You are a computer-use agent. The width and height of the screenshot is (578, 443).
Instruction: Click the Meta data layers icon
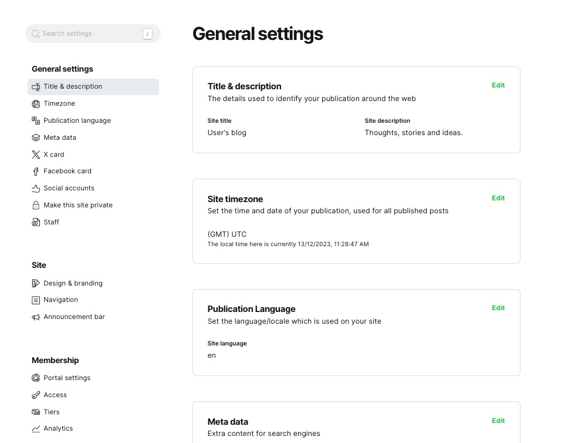point(36,137)
